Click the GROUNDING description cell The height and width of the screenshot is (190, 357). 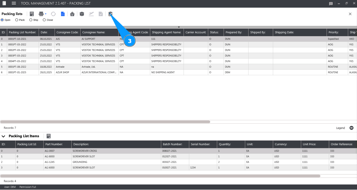(x=116, y=162)
